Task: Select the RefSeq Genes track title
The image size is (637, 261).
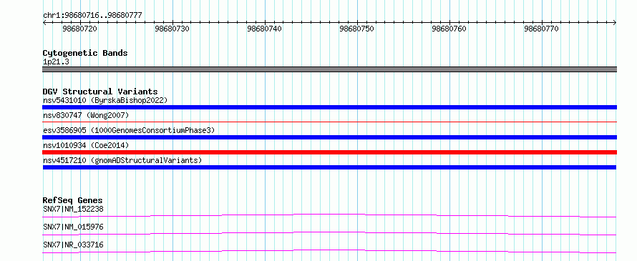Action: click(72, 200)
